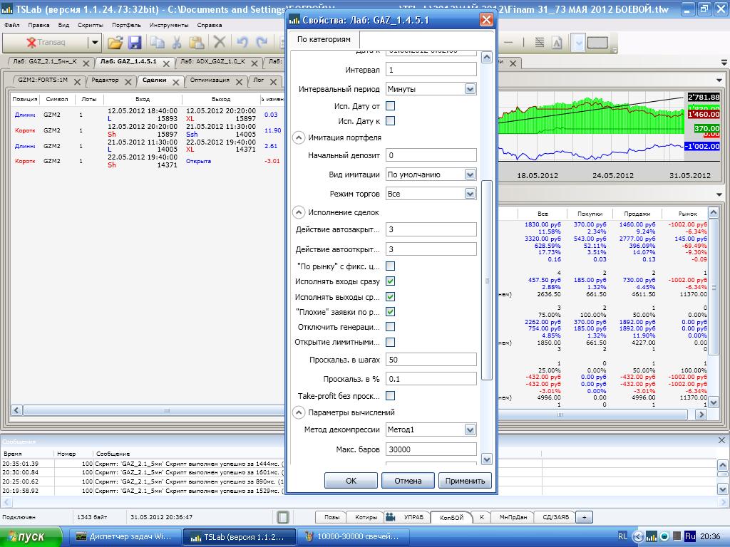Image resolution: width=730 pixels, height=547 pixels.
Task: Open the "Скрипты" menu
Action: pyautogui.click(x=91, y=25)
